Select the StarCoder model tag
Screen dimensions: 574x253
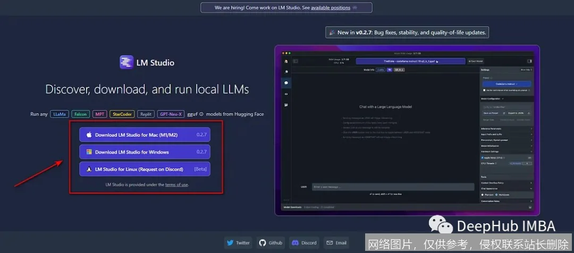coord(122,114)
